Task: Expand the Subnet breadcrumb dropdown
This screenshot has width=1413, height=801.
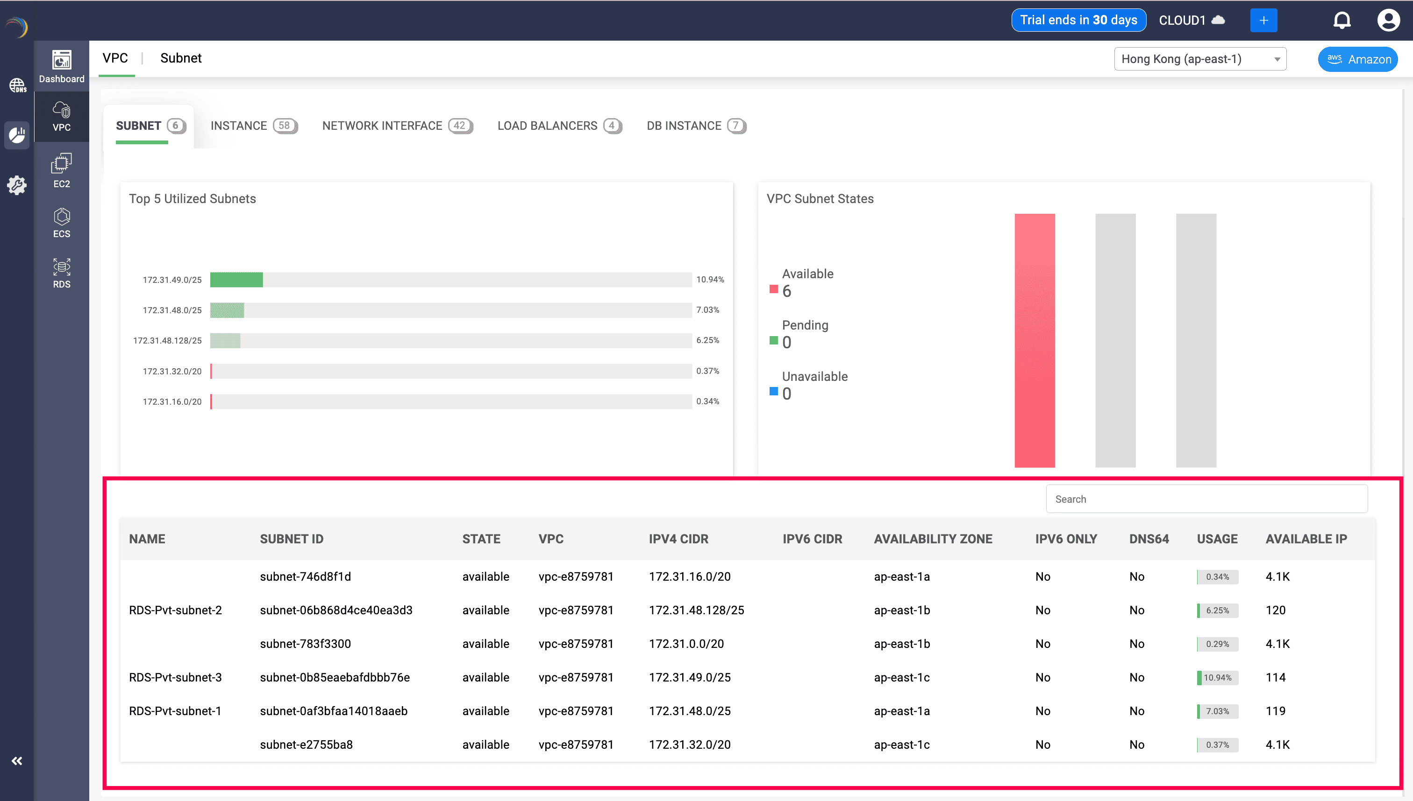Action: click(181, 58)
